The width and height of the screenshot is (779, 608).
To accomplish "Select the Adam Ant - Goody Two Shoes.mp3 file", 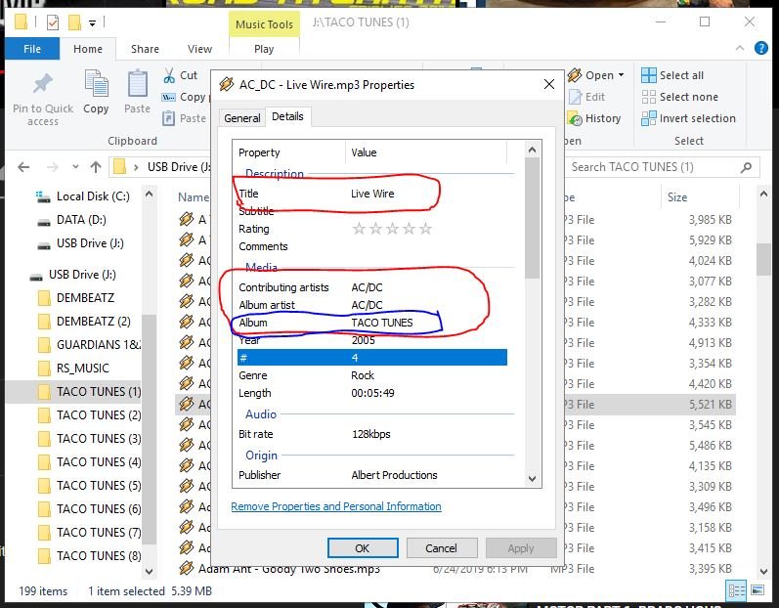I will pyautogui.click(x=288, y=569).
